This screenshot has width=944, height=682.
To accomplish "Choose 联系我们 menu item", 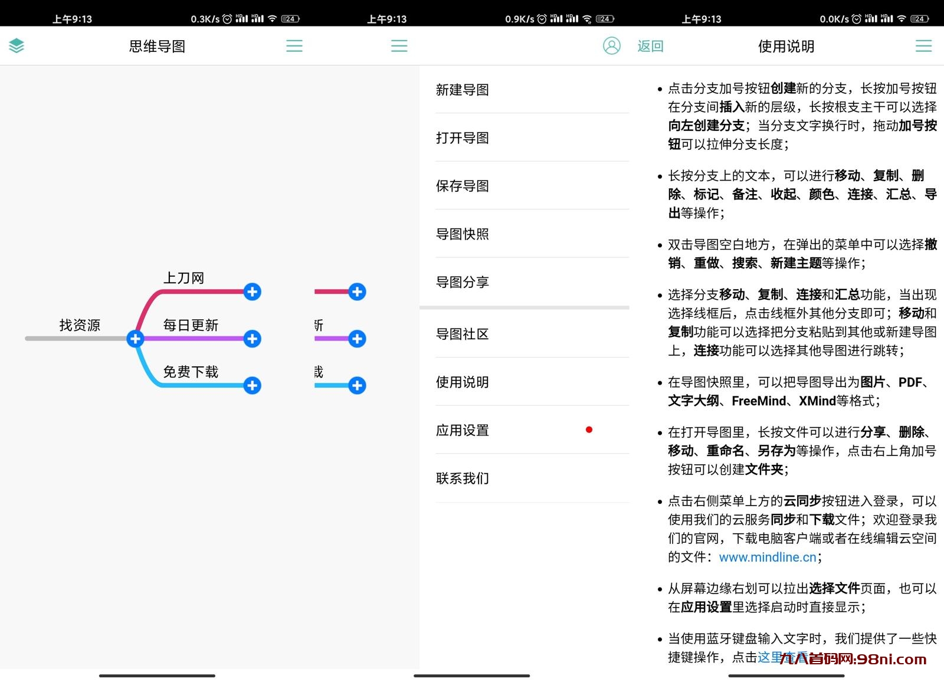I will tap(525, 478).
